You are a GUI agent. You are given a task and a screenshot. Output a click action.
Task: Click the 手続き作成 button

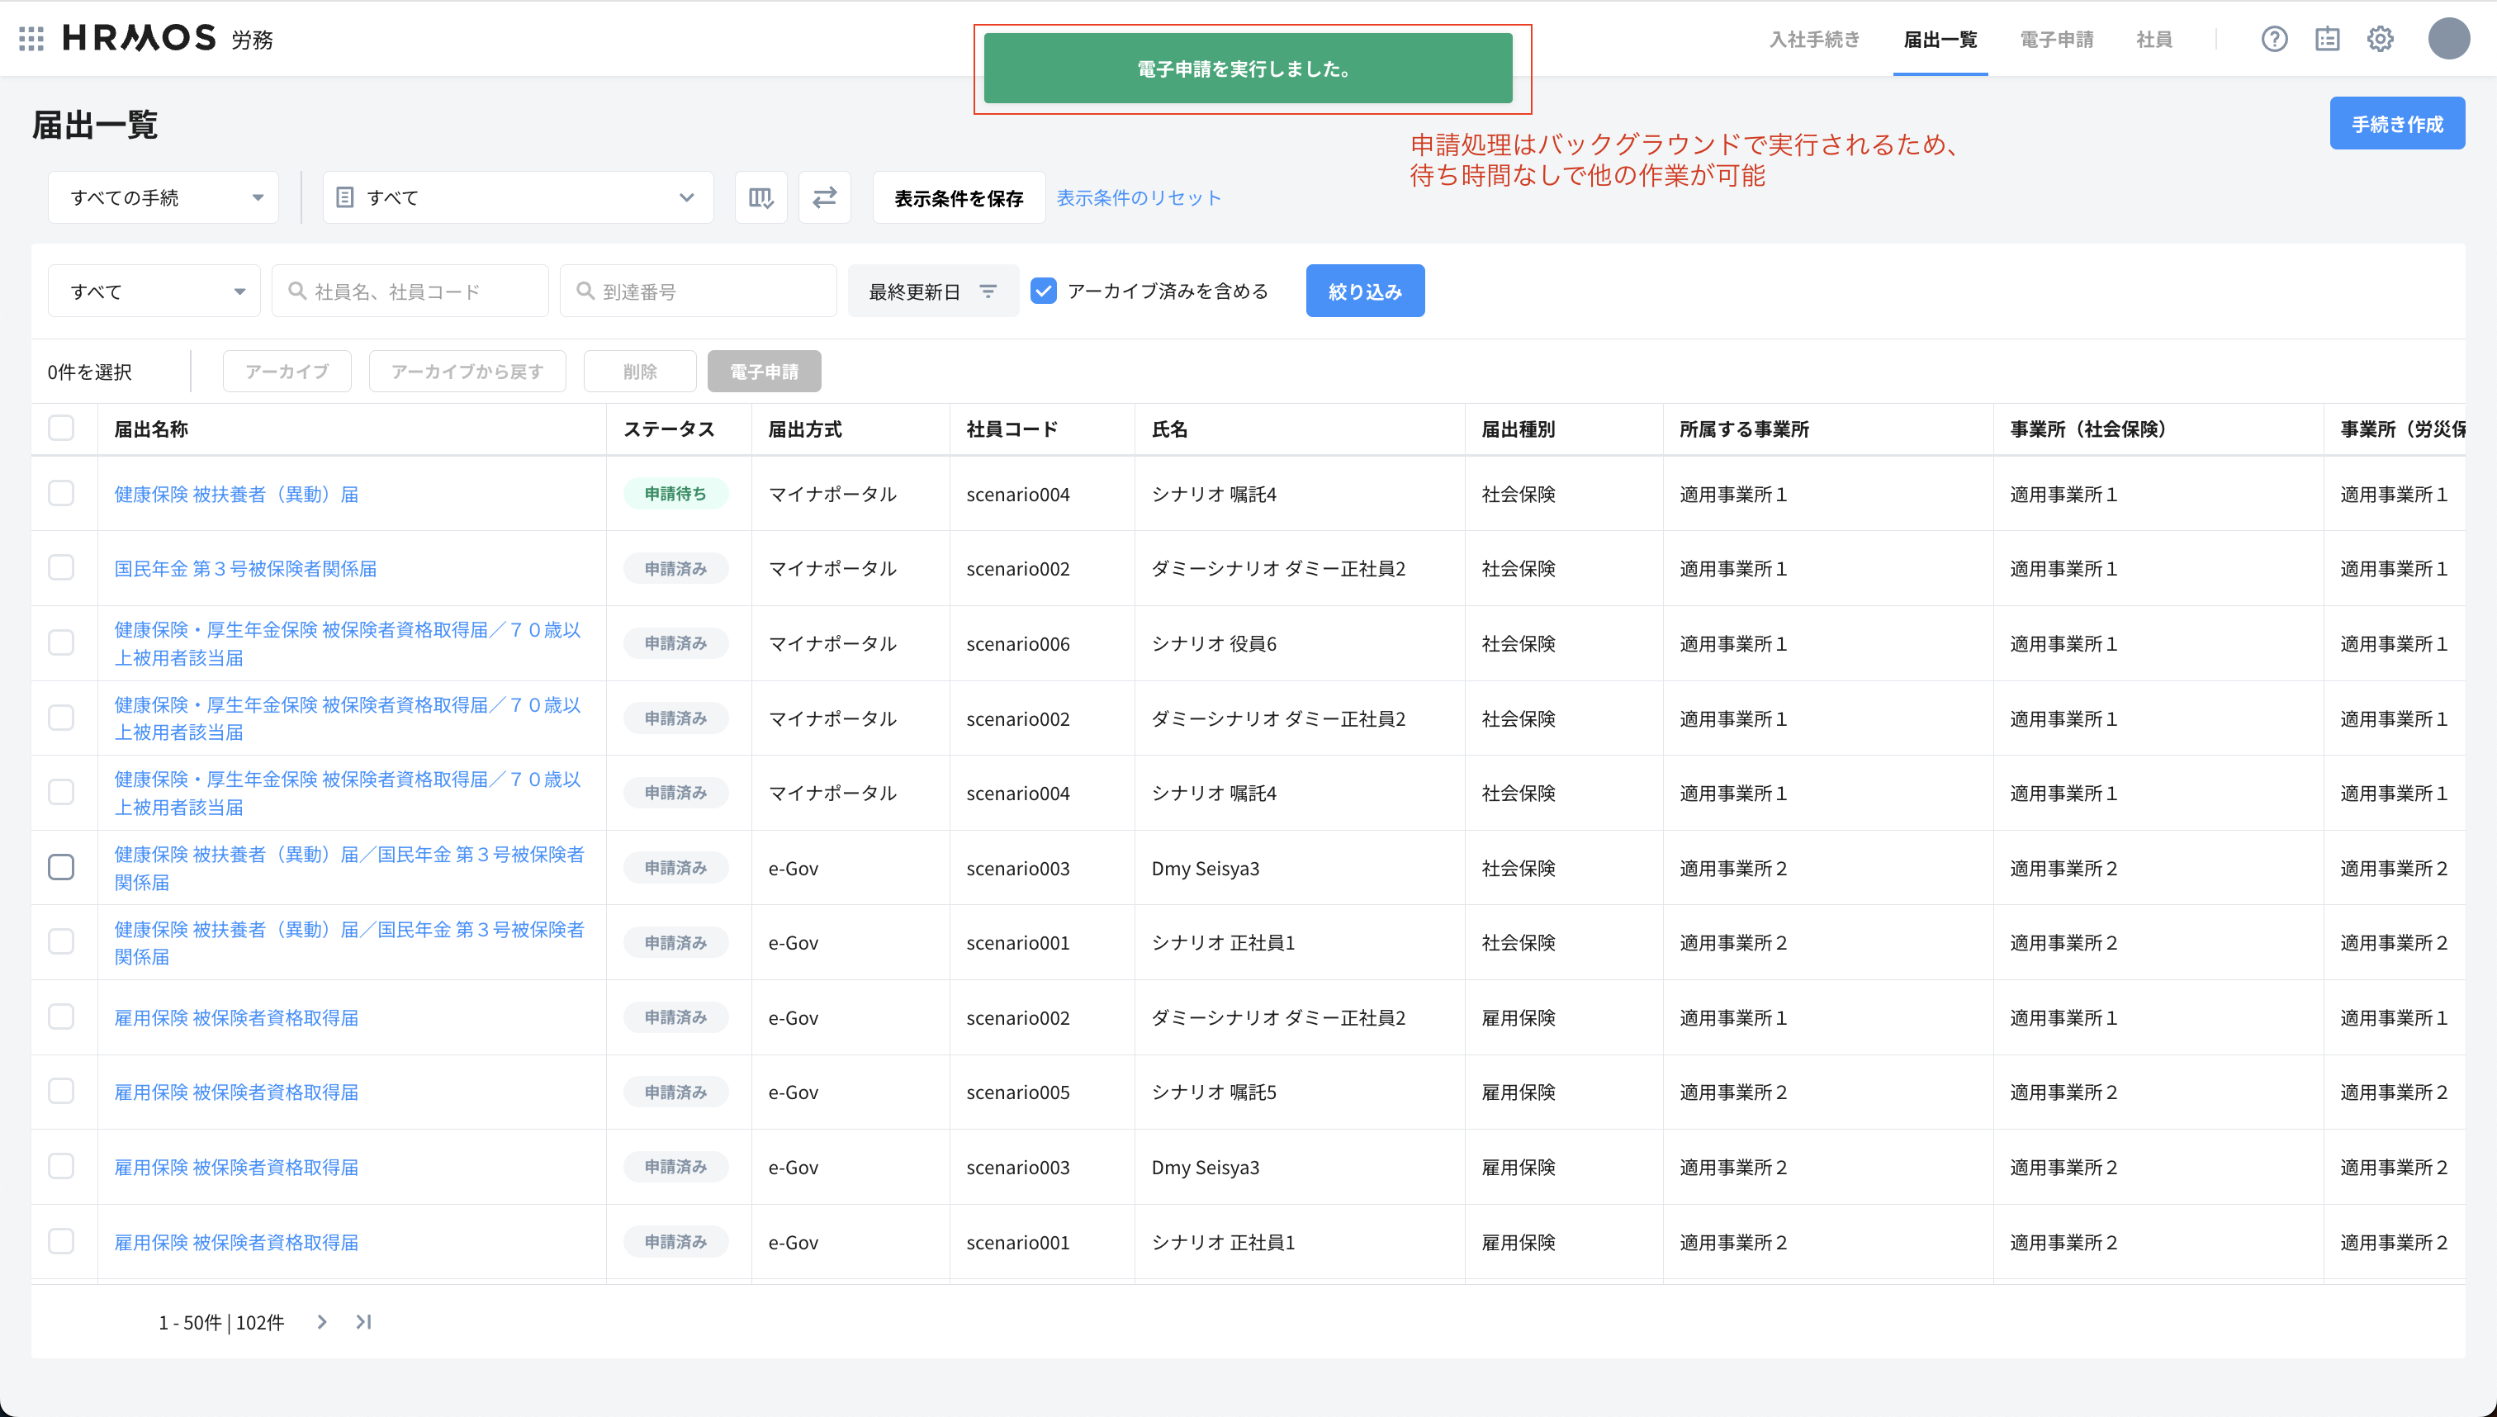click(2397, 122)
